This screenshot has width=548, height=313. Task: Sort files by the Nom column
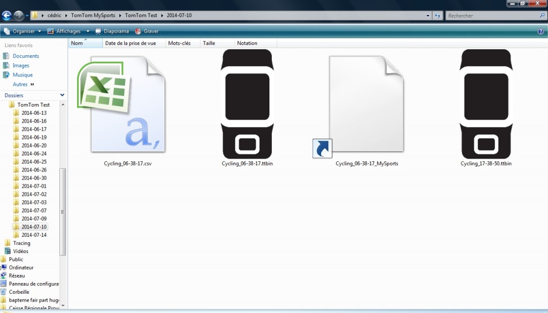coord(85,43)
